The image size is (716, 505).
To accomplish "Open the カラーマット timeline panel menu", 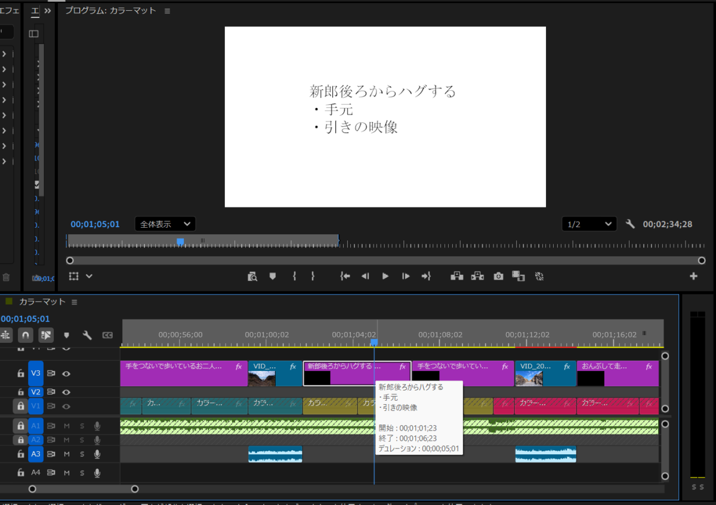I will click(x=75, y=302).
